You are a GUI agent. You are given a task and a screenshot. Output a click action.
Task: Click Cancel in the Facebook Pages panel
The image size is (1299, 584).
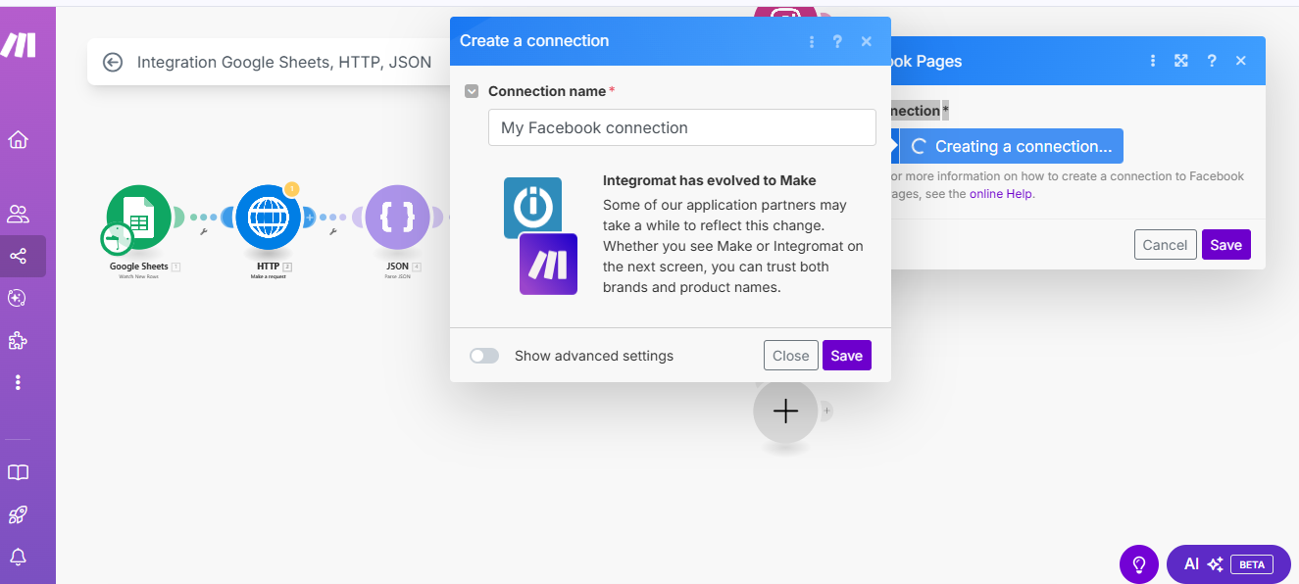pyautogui.click(x=1165, y=245)
